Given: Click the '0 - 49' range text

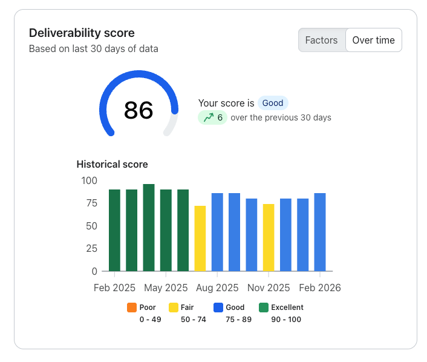Looking at the screenshot, I should coord(151,320).
